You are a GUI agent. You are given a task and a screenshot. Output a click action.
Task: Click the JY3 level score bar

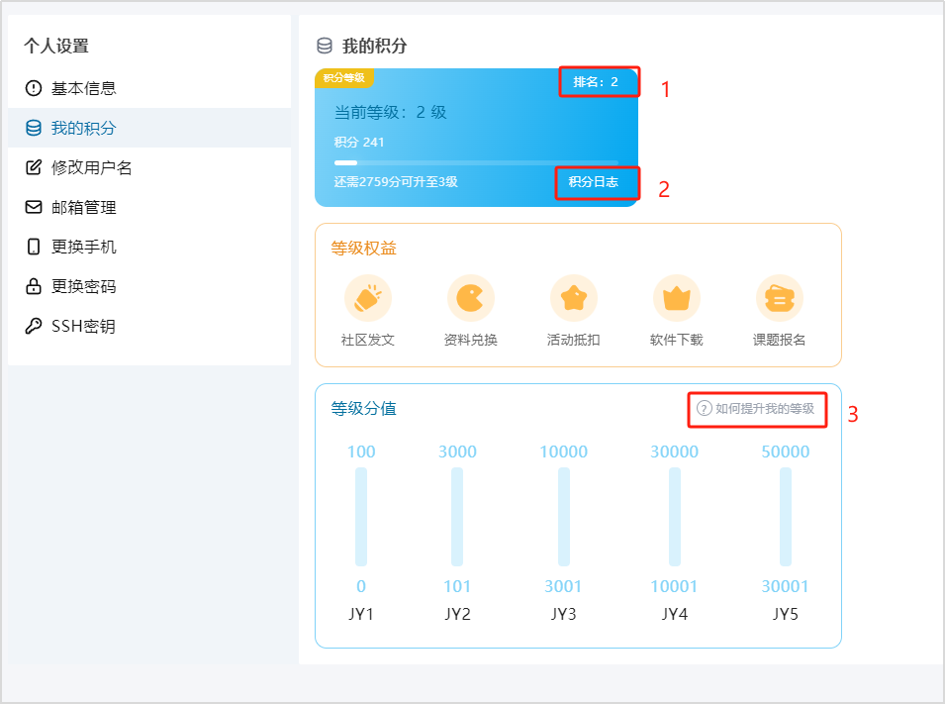tap(564, 517)
